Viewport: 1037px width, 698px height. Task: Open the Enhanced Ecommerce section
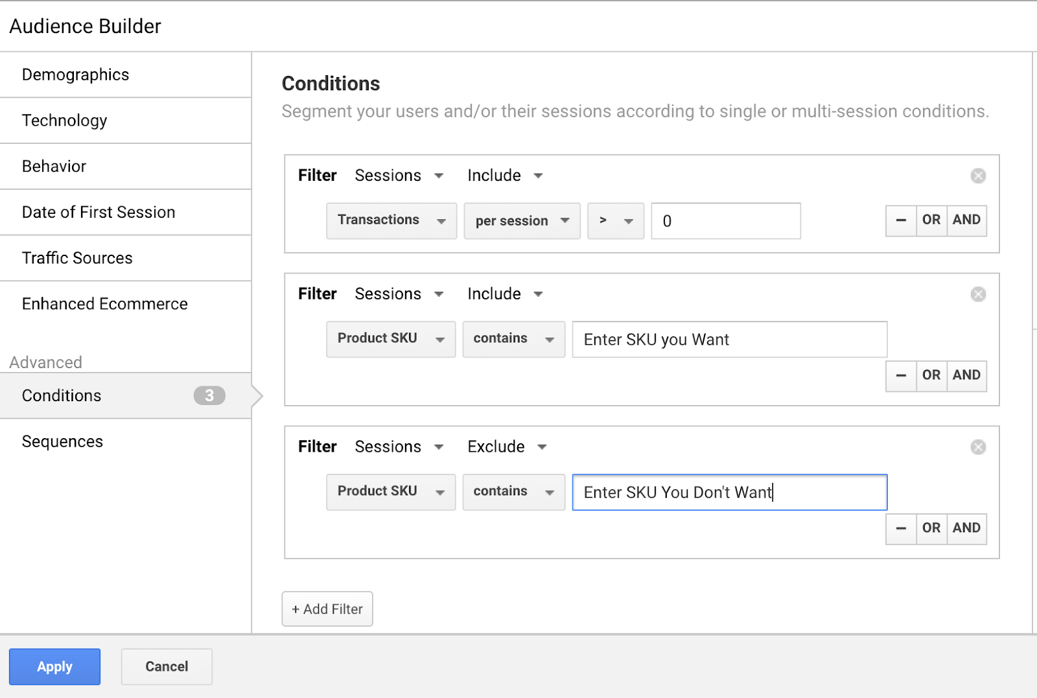coord(126,304)
